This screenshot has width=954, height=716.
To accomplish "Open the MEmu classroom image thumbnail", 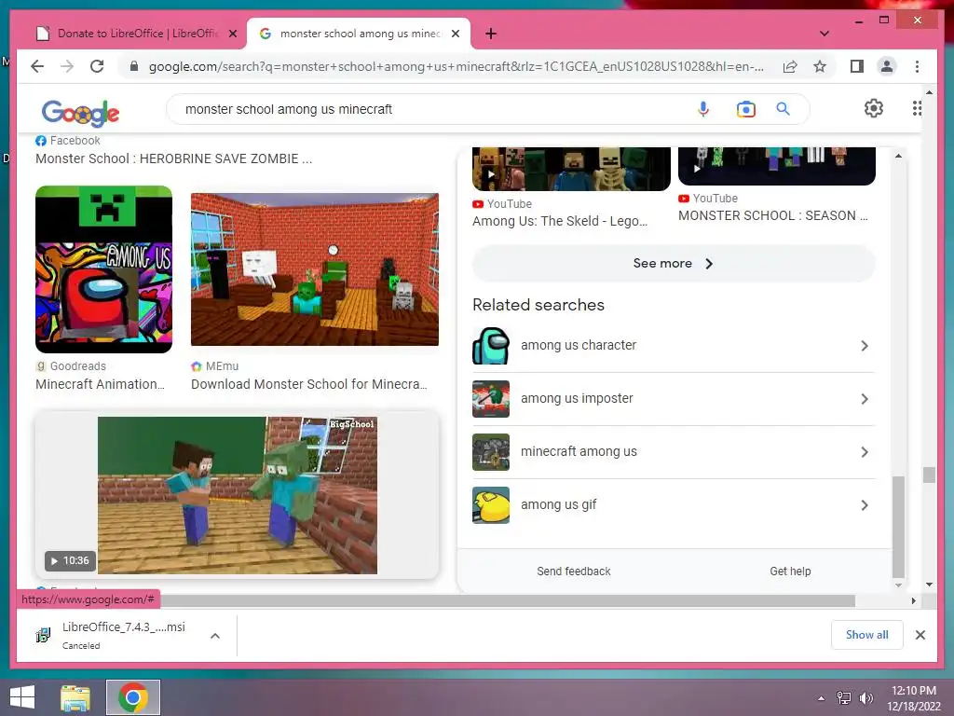I will click(x=315, y=269).
